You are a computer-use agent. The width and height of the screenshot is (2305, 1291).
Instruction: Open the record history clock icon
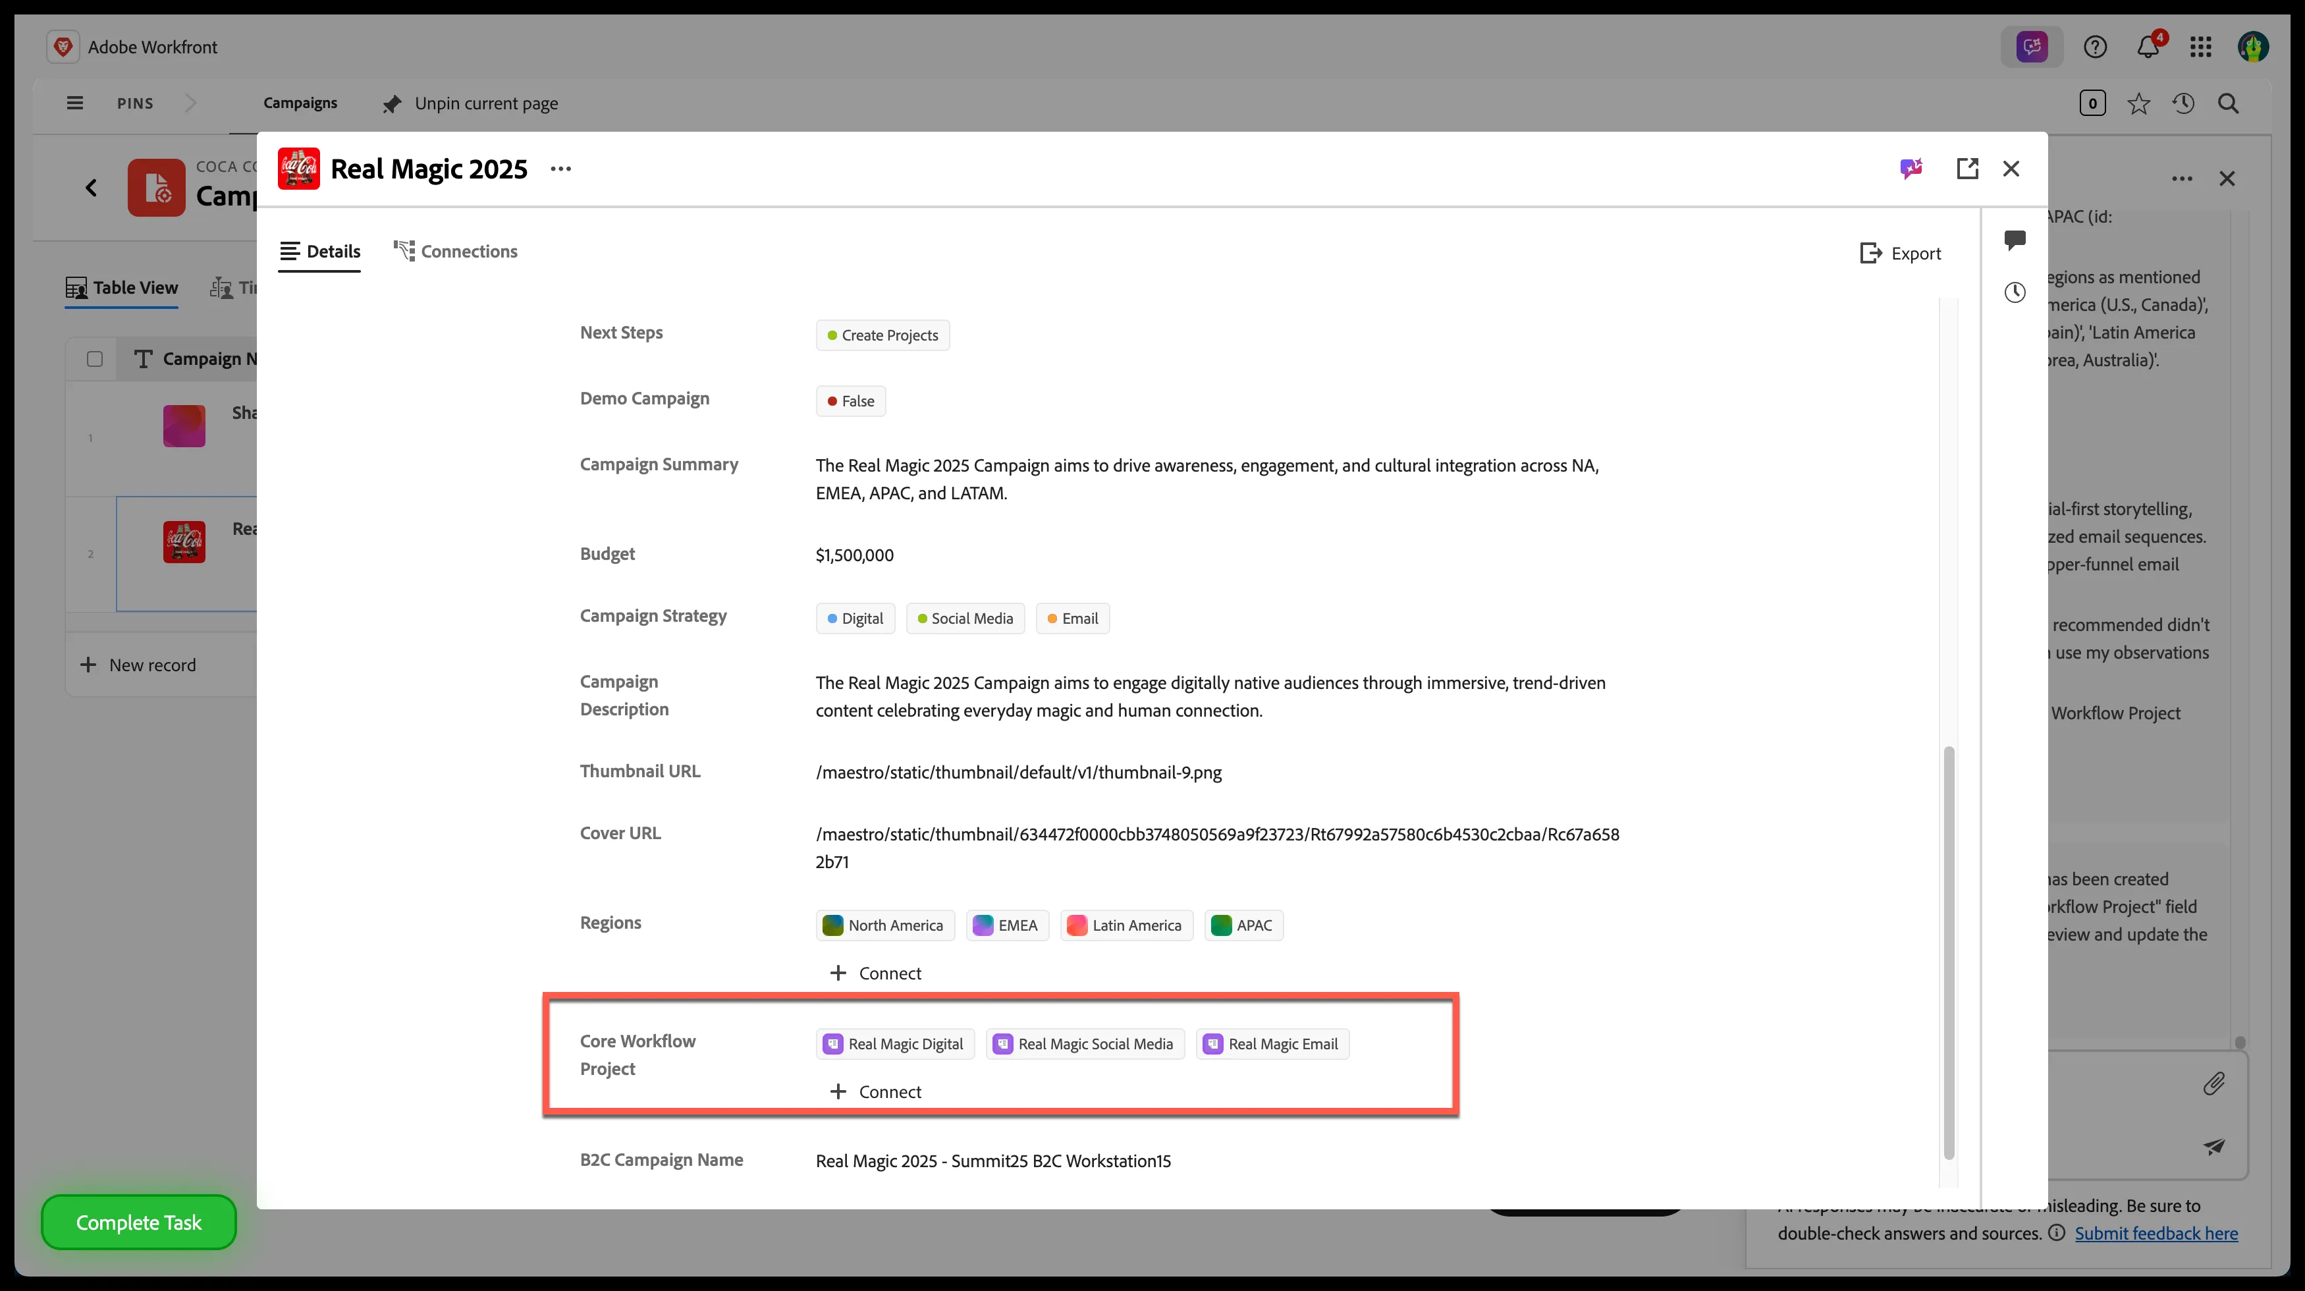click(x=2015, y=292)
